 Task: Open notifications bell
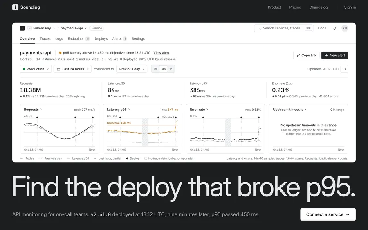pyautogui.click(x=334, y=28)
